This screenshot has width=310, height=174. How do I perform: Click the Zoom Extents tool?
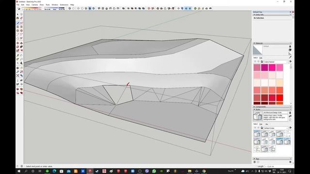click(17, 75)
